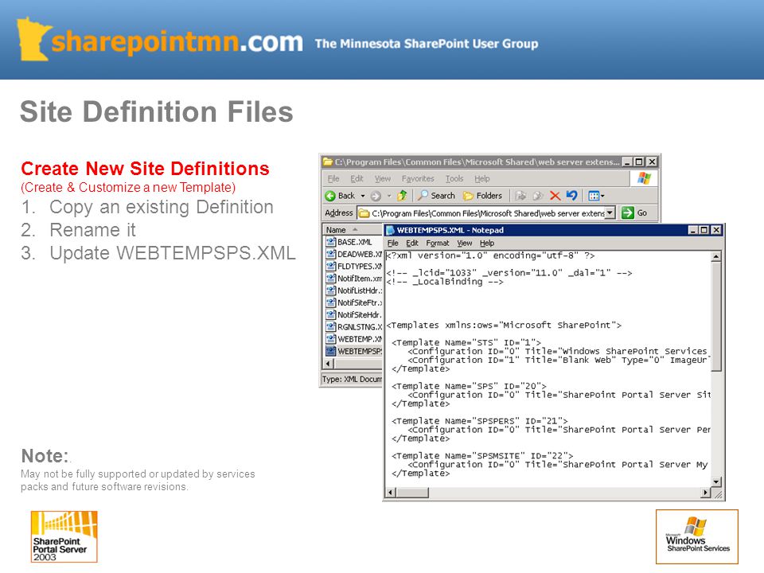Viewport: 764px width, 573px height.
Task: Open Notepad's Format menu
Action: (x=438, y=244)
